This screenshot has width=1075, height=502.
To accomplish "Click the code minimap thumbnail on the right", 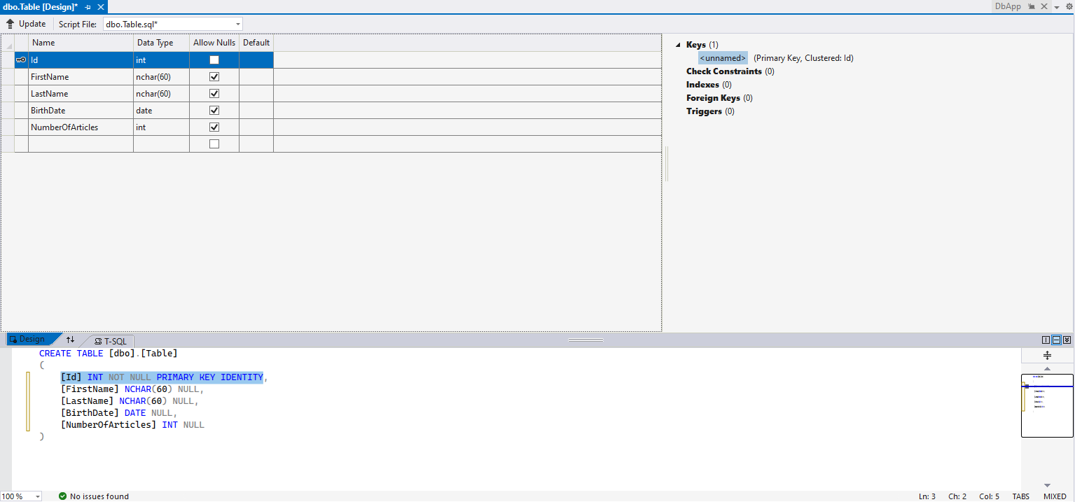I will (x=1047, y=405).
